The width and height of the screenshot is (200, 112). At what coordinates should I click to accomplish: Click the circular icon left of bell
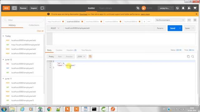click(177, 8)
